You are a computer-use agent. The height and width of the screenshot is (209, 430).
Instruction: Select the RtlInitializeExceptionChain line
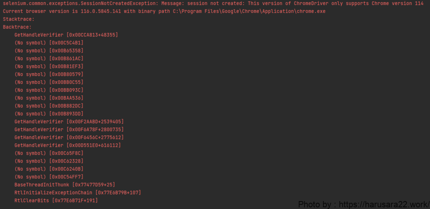[78, 193]
